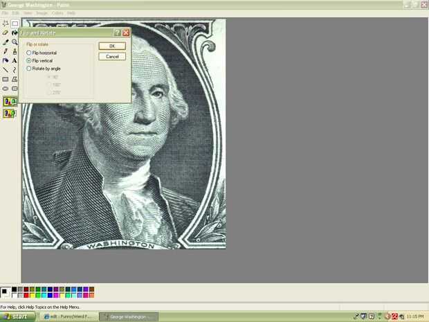
Task: Click the taskbar clock showing 11:15 PM
Action: pos(415,316)
